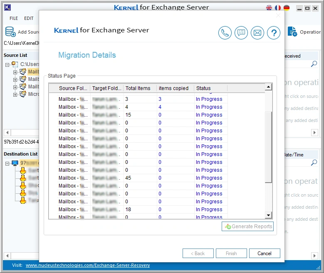
Task: Open the FILE menu
Action: [x=14, y=18]
